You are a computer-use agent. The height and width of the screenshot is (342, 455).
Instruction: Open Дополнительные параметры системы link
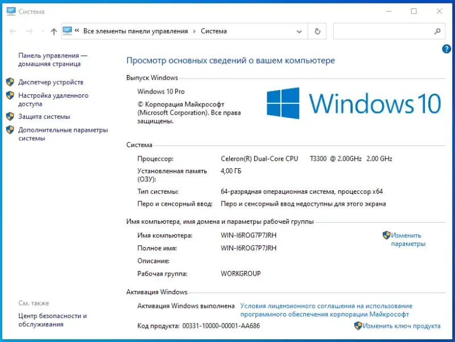(x=63, y=134)
